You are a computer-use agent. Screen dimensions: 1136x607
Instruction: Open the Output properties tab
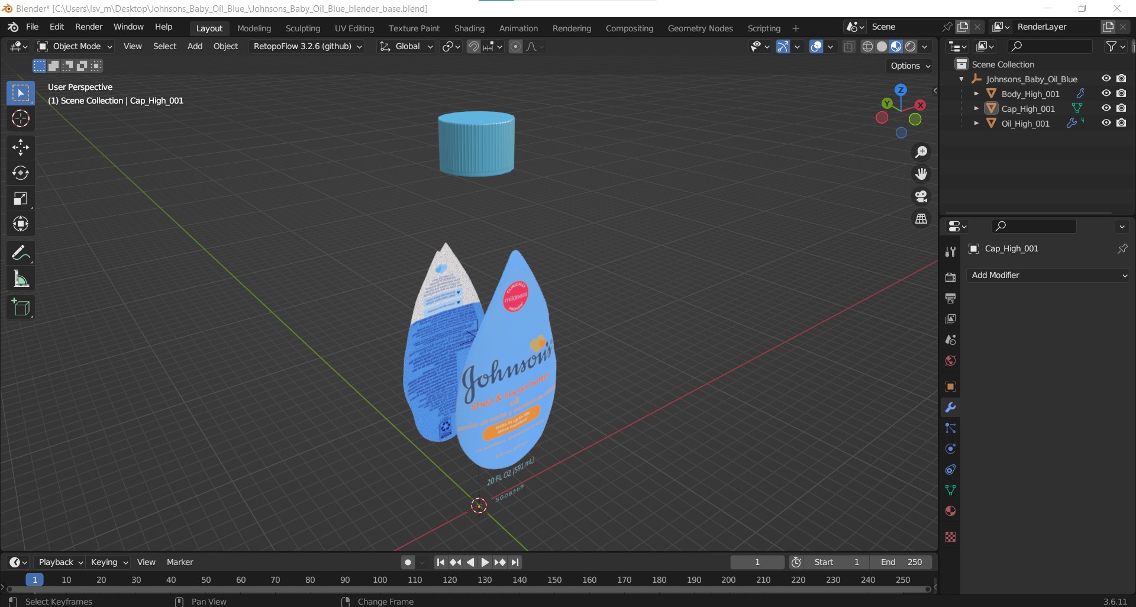click(x=950, y=298)
